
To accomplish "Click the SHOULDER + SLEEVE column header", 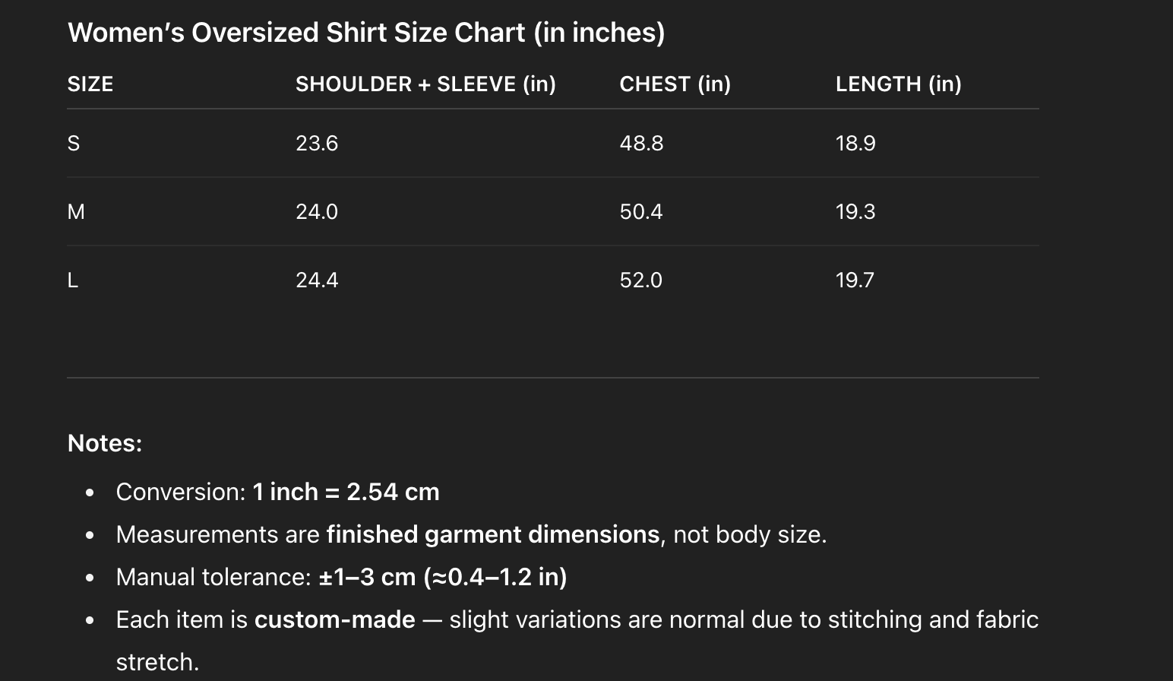I will coord(425,84).
